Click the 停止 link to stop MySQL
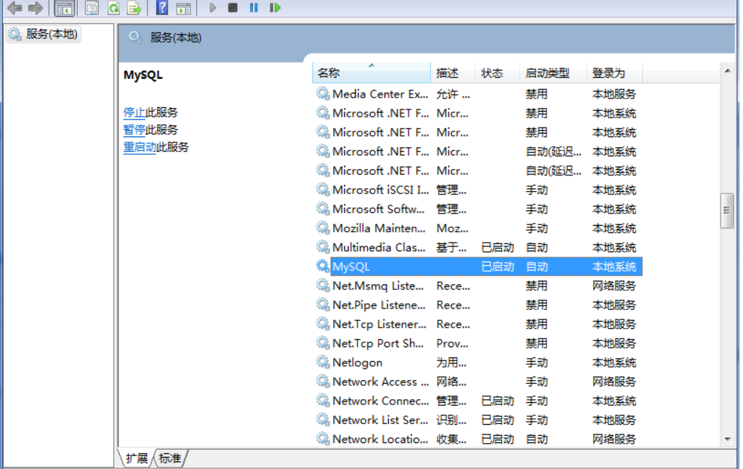 [134, 113]
